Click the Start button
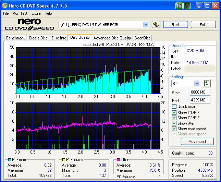 [x=175, y=25]
